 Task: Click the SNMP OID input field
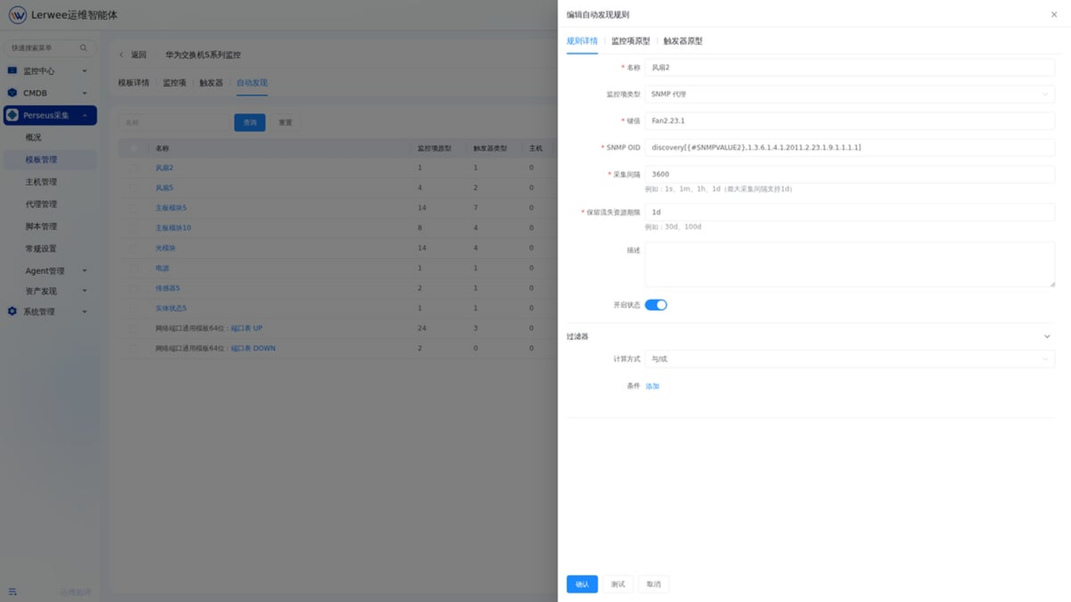coord(849,148)
